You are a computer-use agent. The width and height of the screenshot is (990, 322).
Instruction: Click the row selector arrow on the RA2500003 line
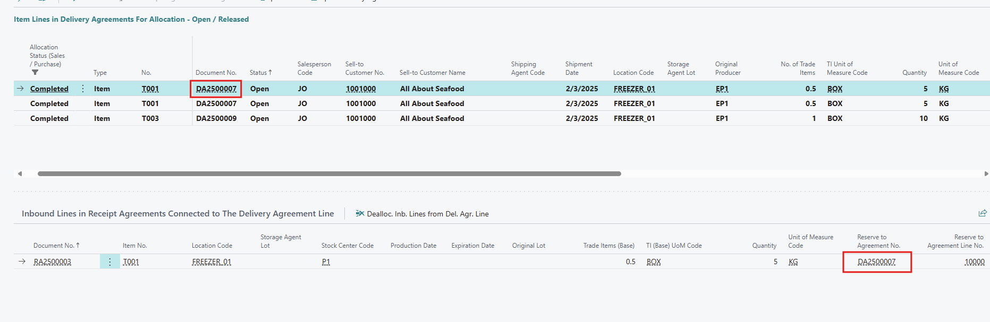[22, 262]
